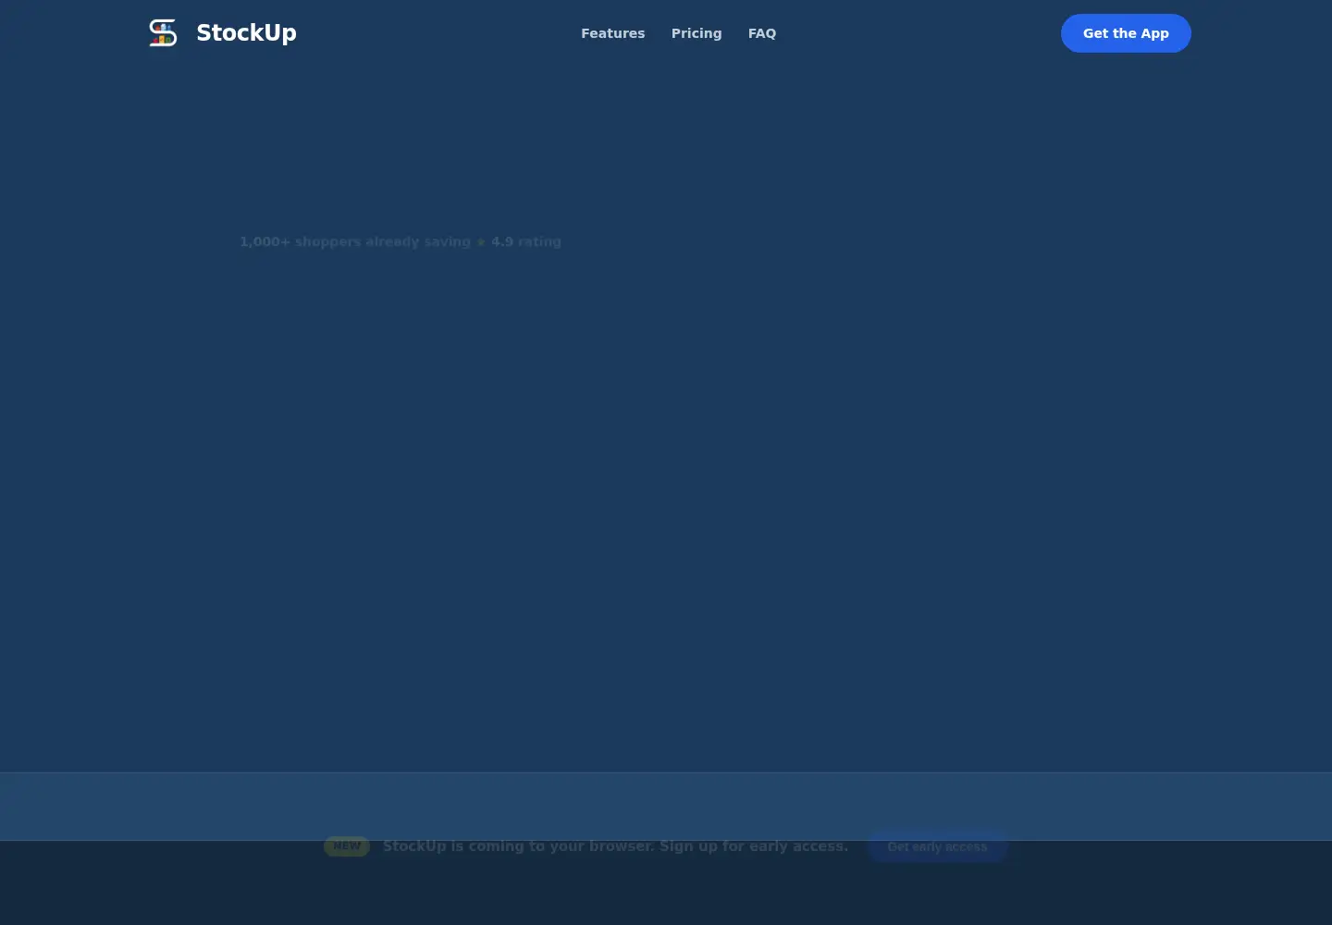Click the Get early access button
Screen dimensions: 1332x925
pyautogui.click(x=937, y=846)
